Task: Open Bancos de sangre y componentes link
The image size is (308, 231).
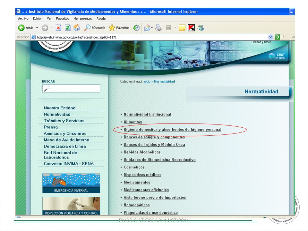Action: pyautogui.click(x=154, y=137)
